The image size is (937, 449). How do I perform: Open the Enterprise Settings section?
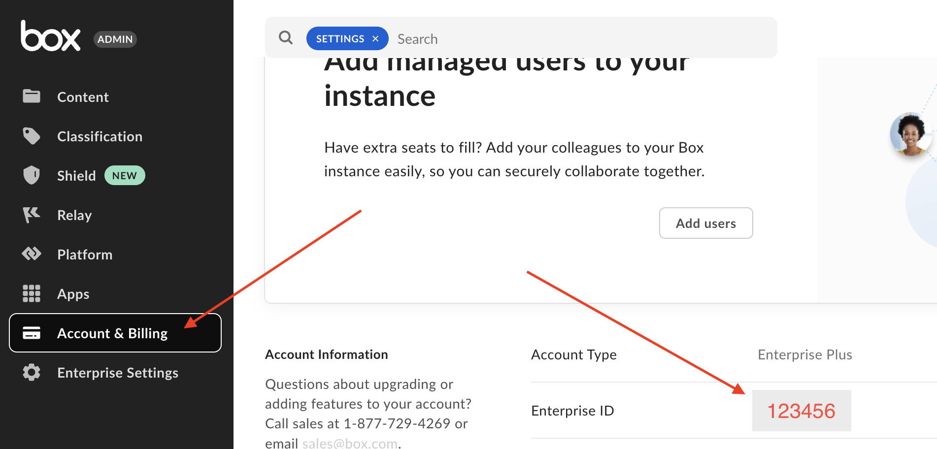click(x=117, y=373)
